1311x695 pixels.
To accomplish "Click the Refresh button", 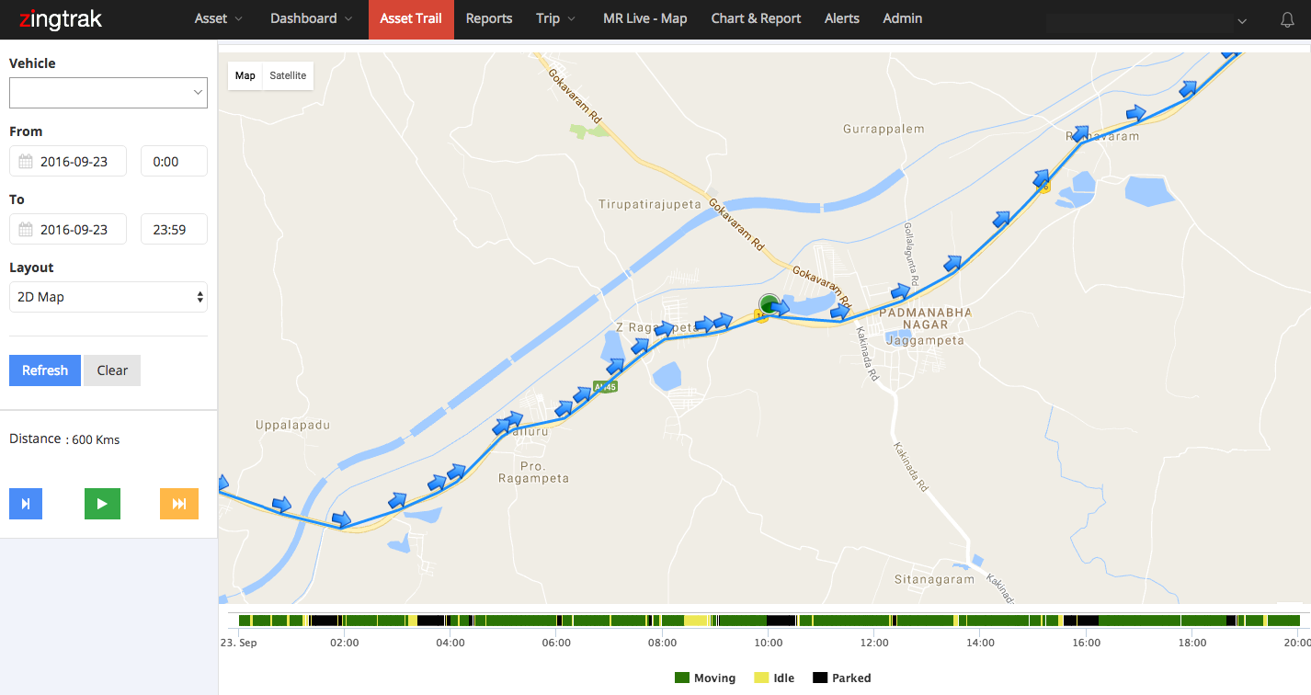I will coord(45,370).
